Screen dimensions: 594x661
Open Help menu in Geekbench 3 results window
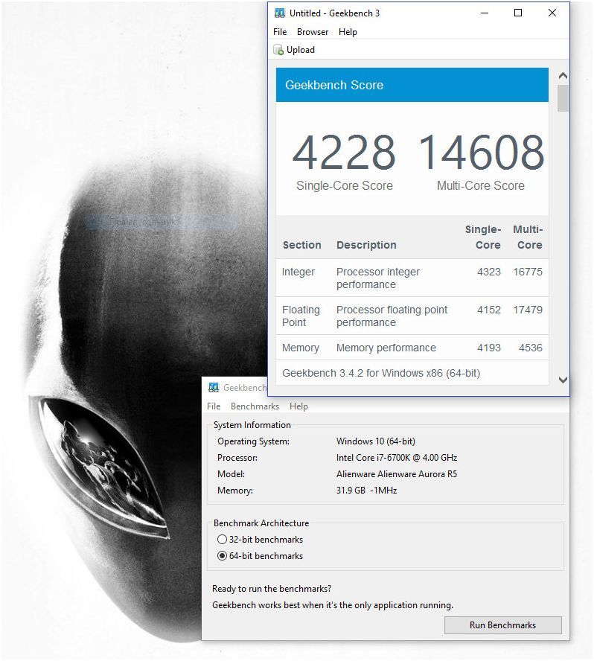[348, 32]
